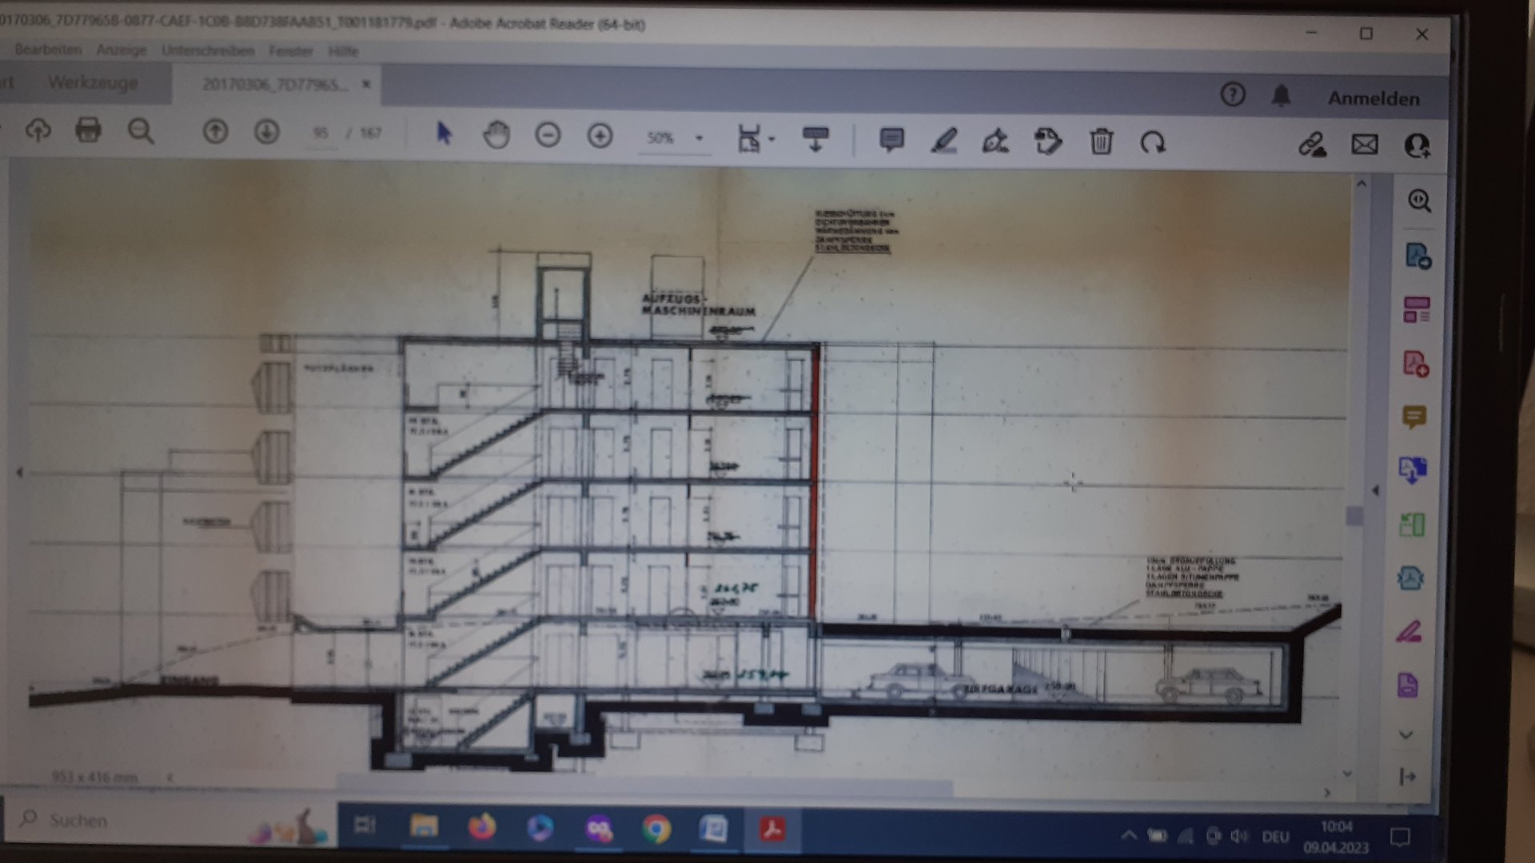Expand the fit page options dropdown arrow
1535x863 pixels.
[771, 139]
